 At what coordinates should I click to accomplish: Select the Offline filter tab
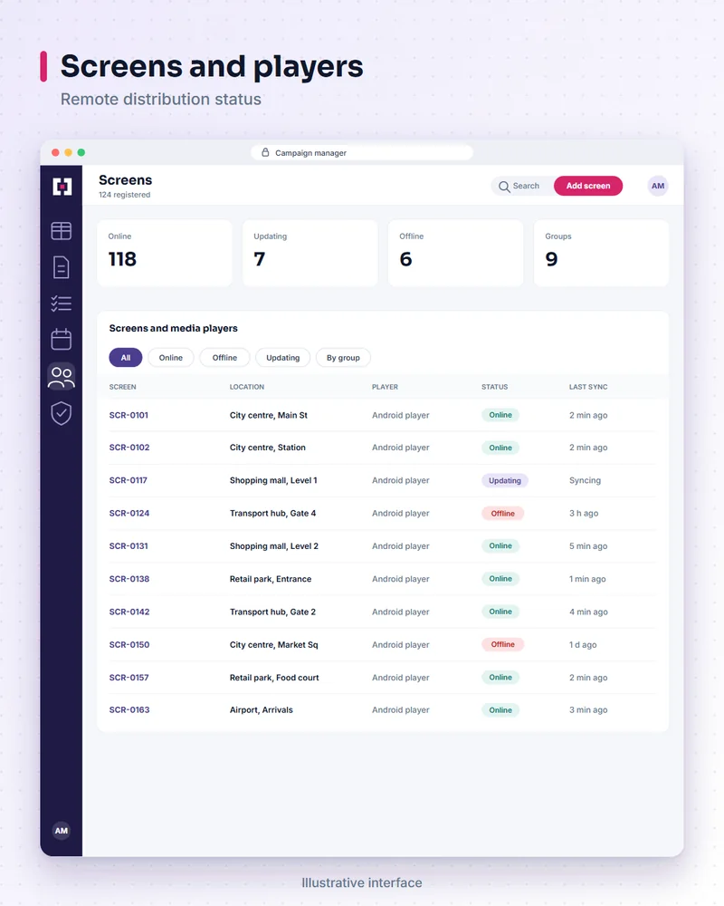[224, 358]
